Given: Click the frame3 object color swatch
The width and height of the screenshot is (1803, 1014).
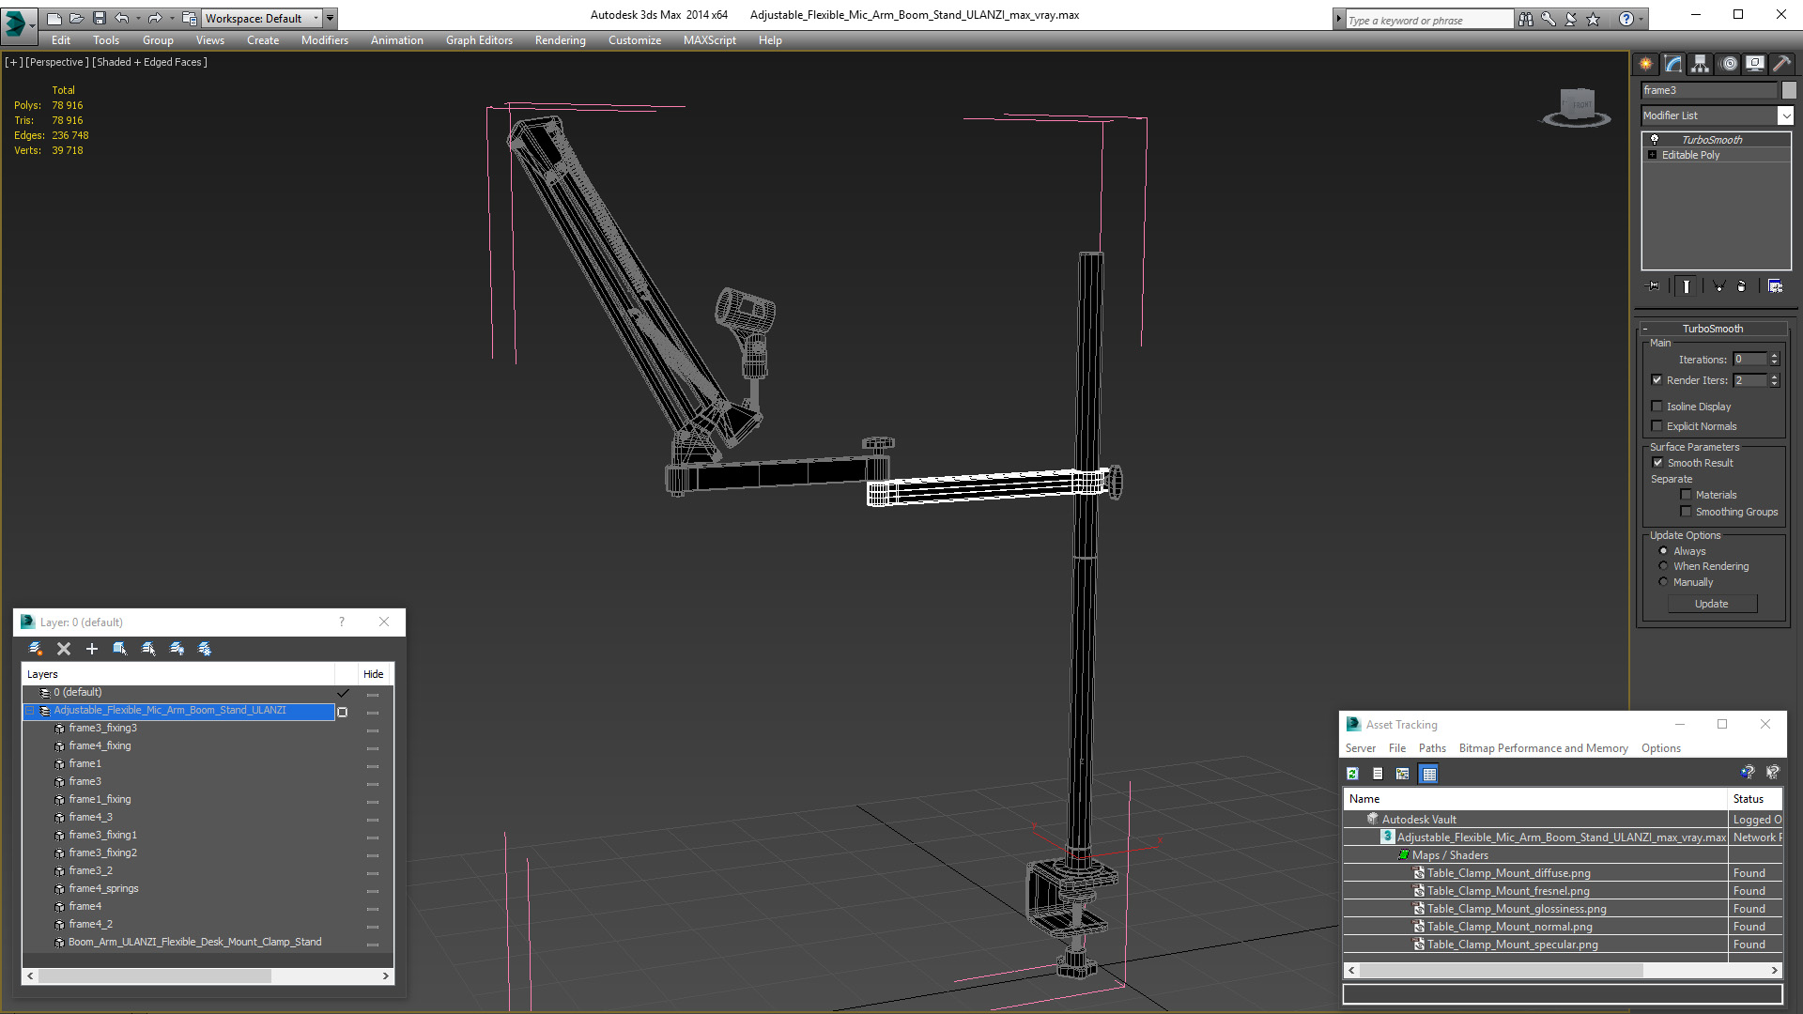Looking at the screenshot, I should (x=1789, y=90).
